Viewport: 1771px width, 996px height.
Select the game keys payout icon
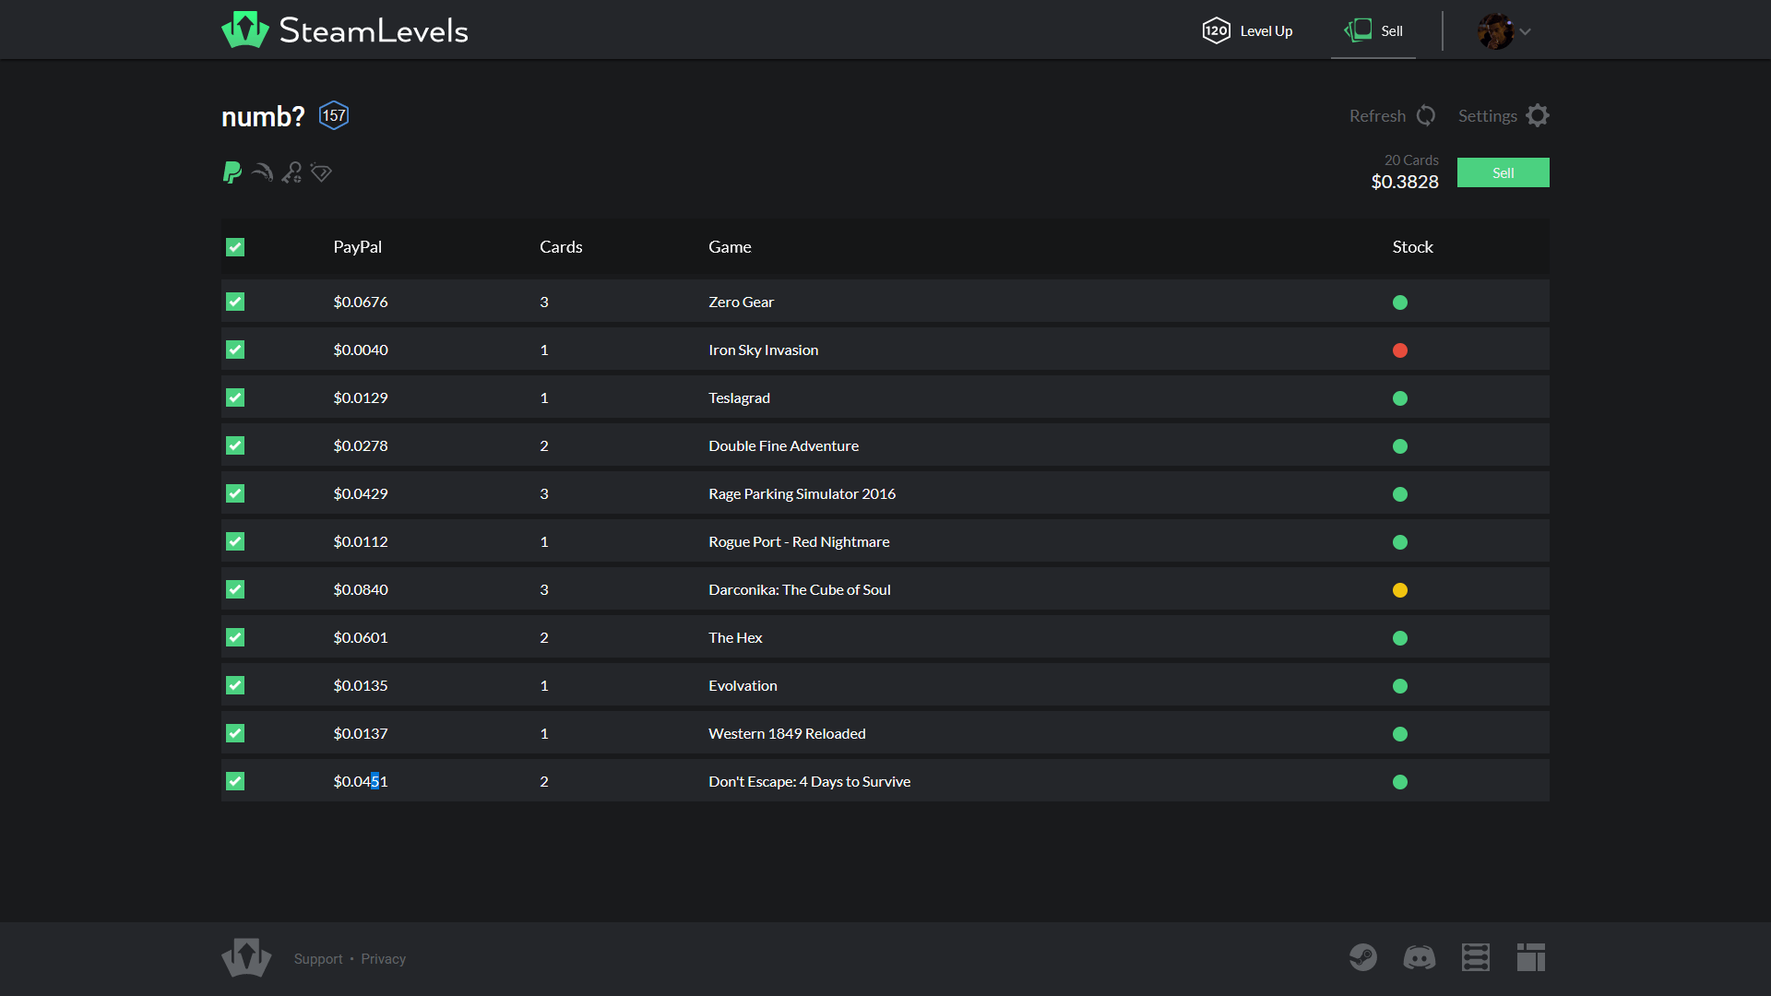[291, 172]
